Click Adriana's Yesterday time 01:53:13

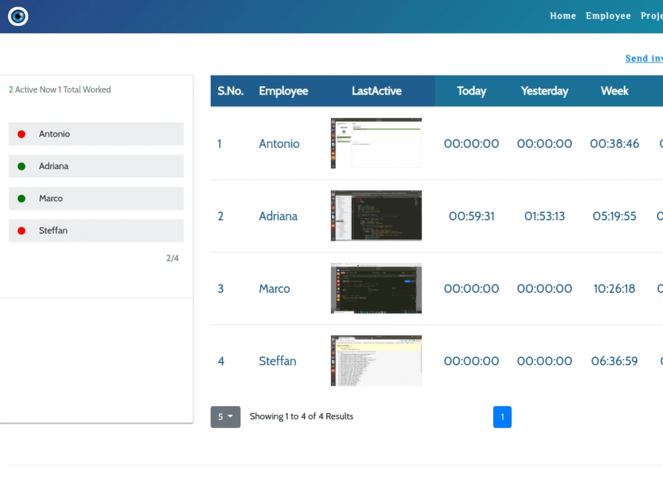pos(544,216)
